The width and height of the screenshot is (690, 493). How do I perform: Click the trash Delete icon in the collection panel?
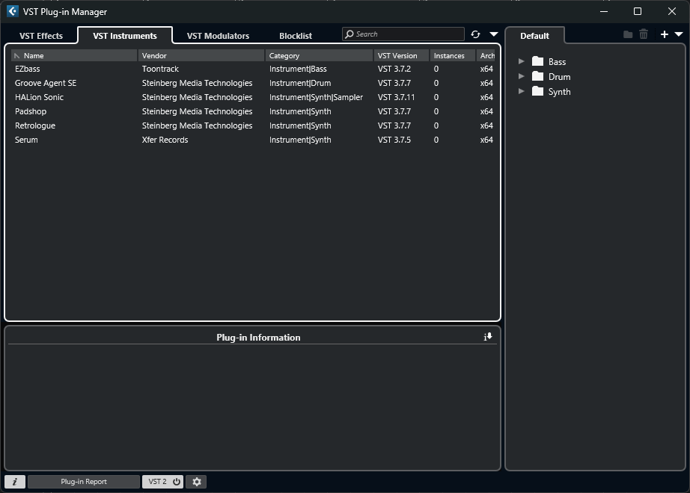click(644, 34)
